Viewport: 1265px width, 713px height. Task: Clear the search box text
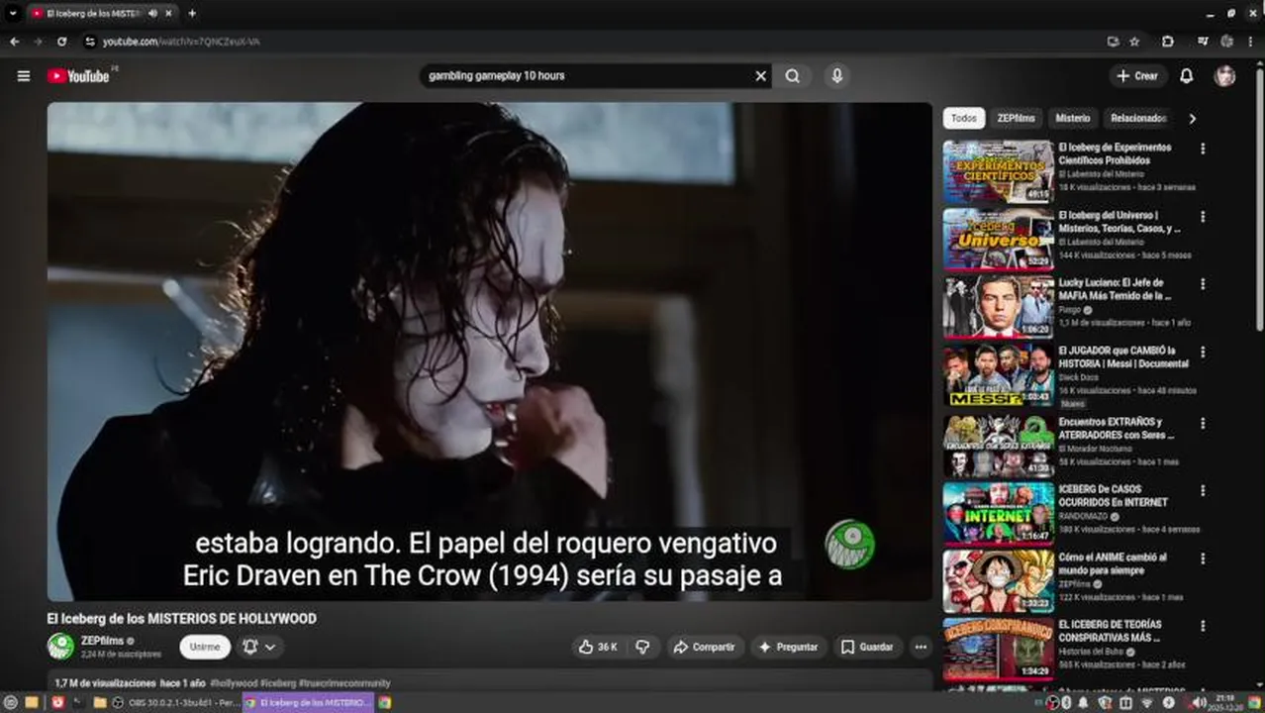point(760,76)
